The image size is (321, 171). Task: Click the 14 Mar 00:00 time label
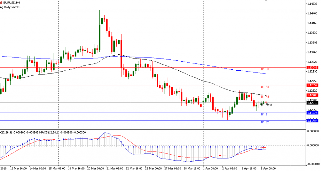pyautogui.click(x=38, y=168)
